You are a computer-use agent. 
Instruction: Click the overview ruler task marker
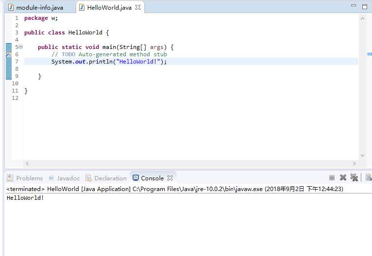[370, 54]
